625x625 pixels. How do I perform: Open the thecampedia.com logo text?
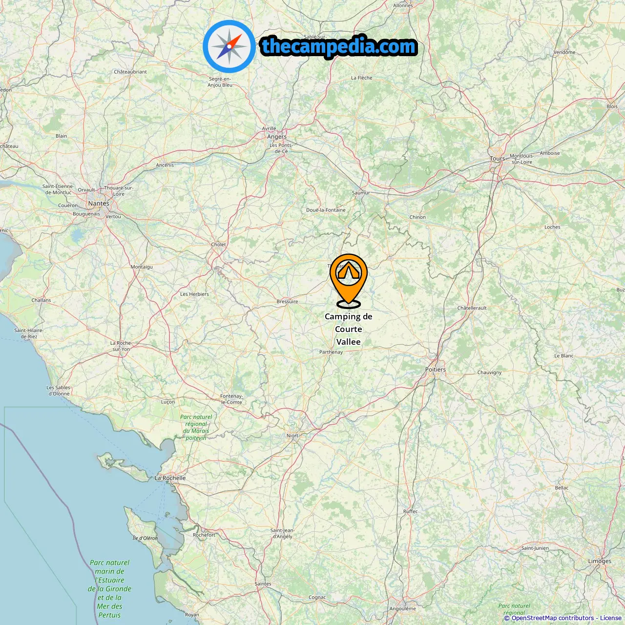point(339,47)
